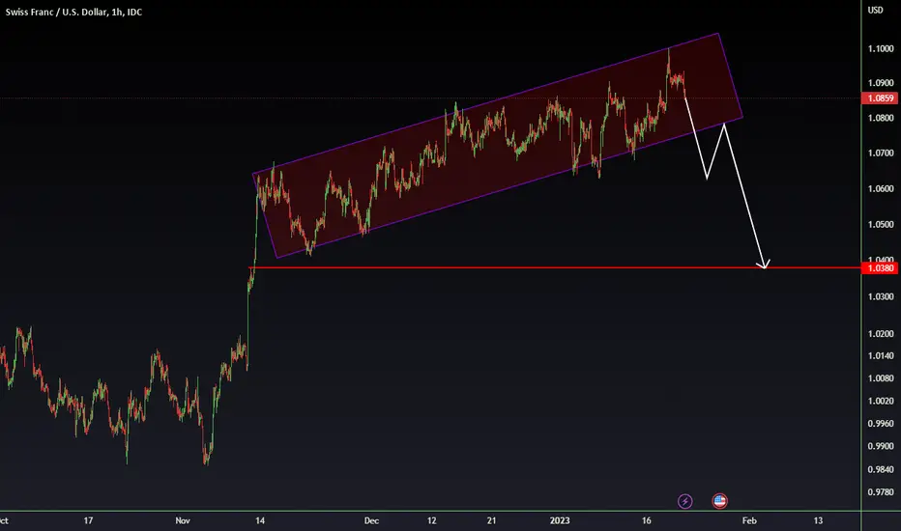This screenshot has width=901, height=531.
Task: Click the 12 date label on the time axis
Action: [431, 520]
